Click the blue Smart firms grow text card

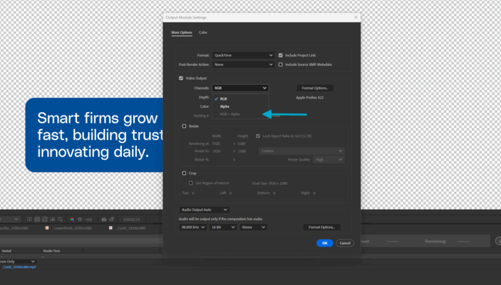(x=94, y=135)
